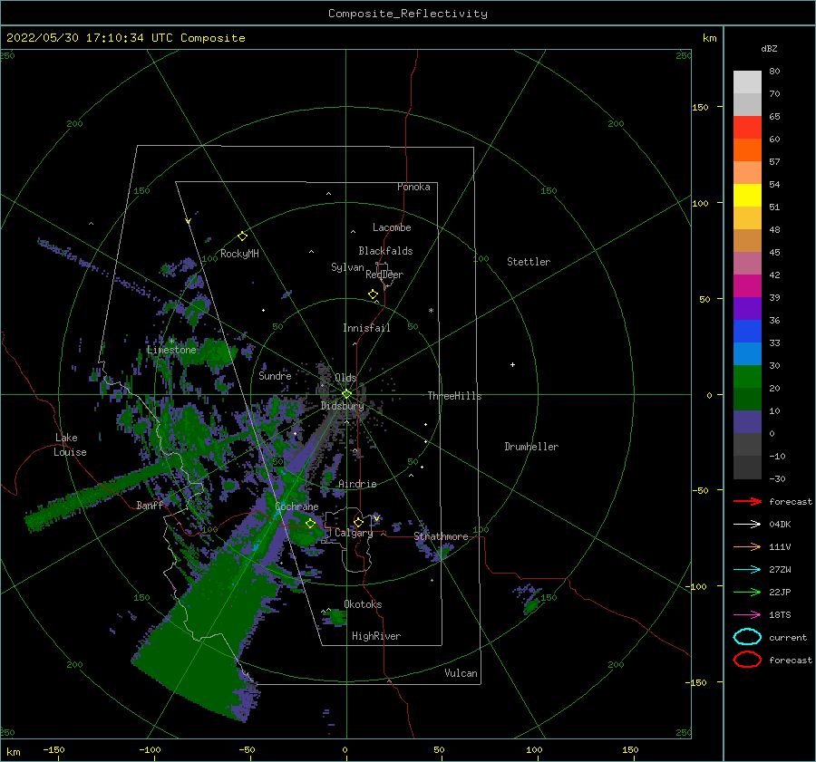This screenshot has height=762, width=816.
Task: Click the Stettler town label
Action: point(529,262)
